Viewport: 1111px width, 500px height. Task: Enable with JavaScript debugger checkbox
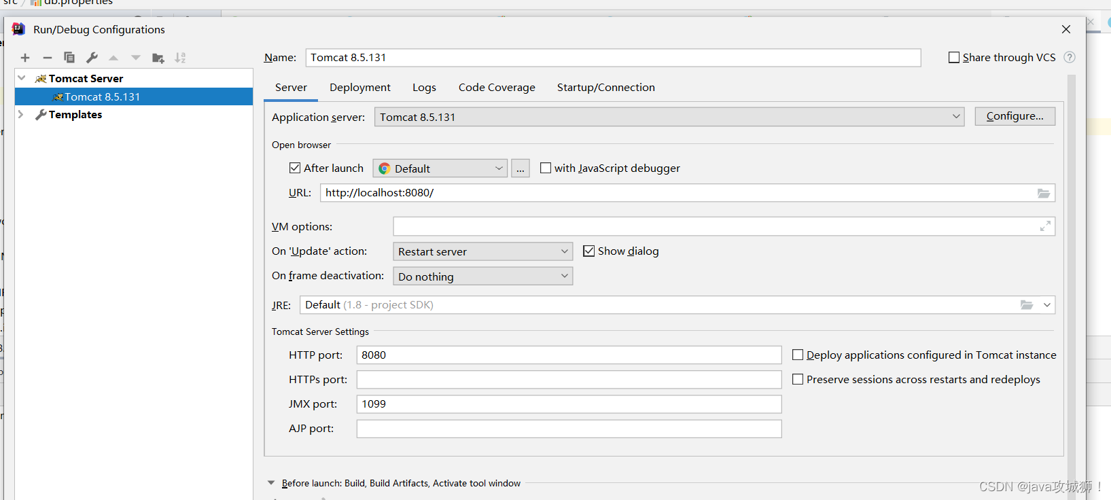[x=546, y=168]
